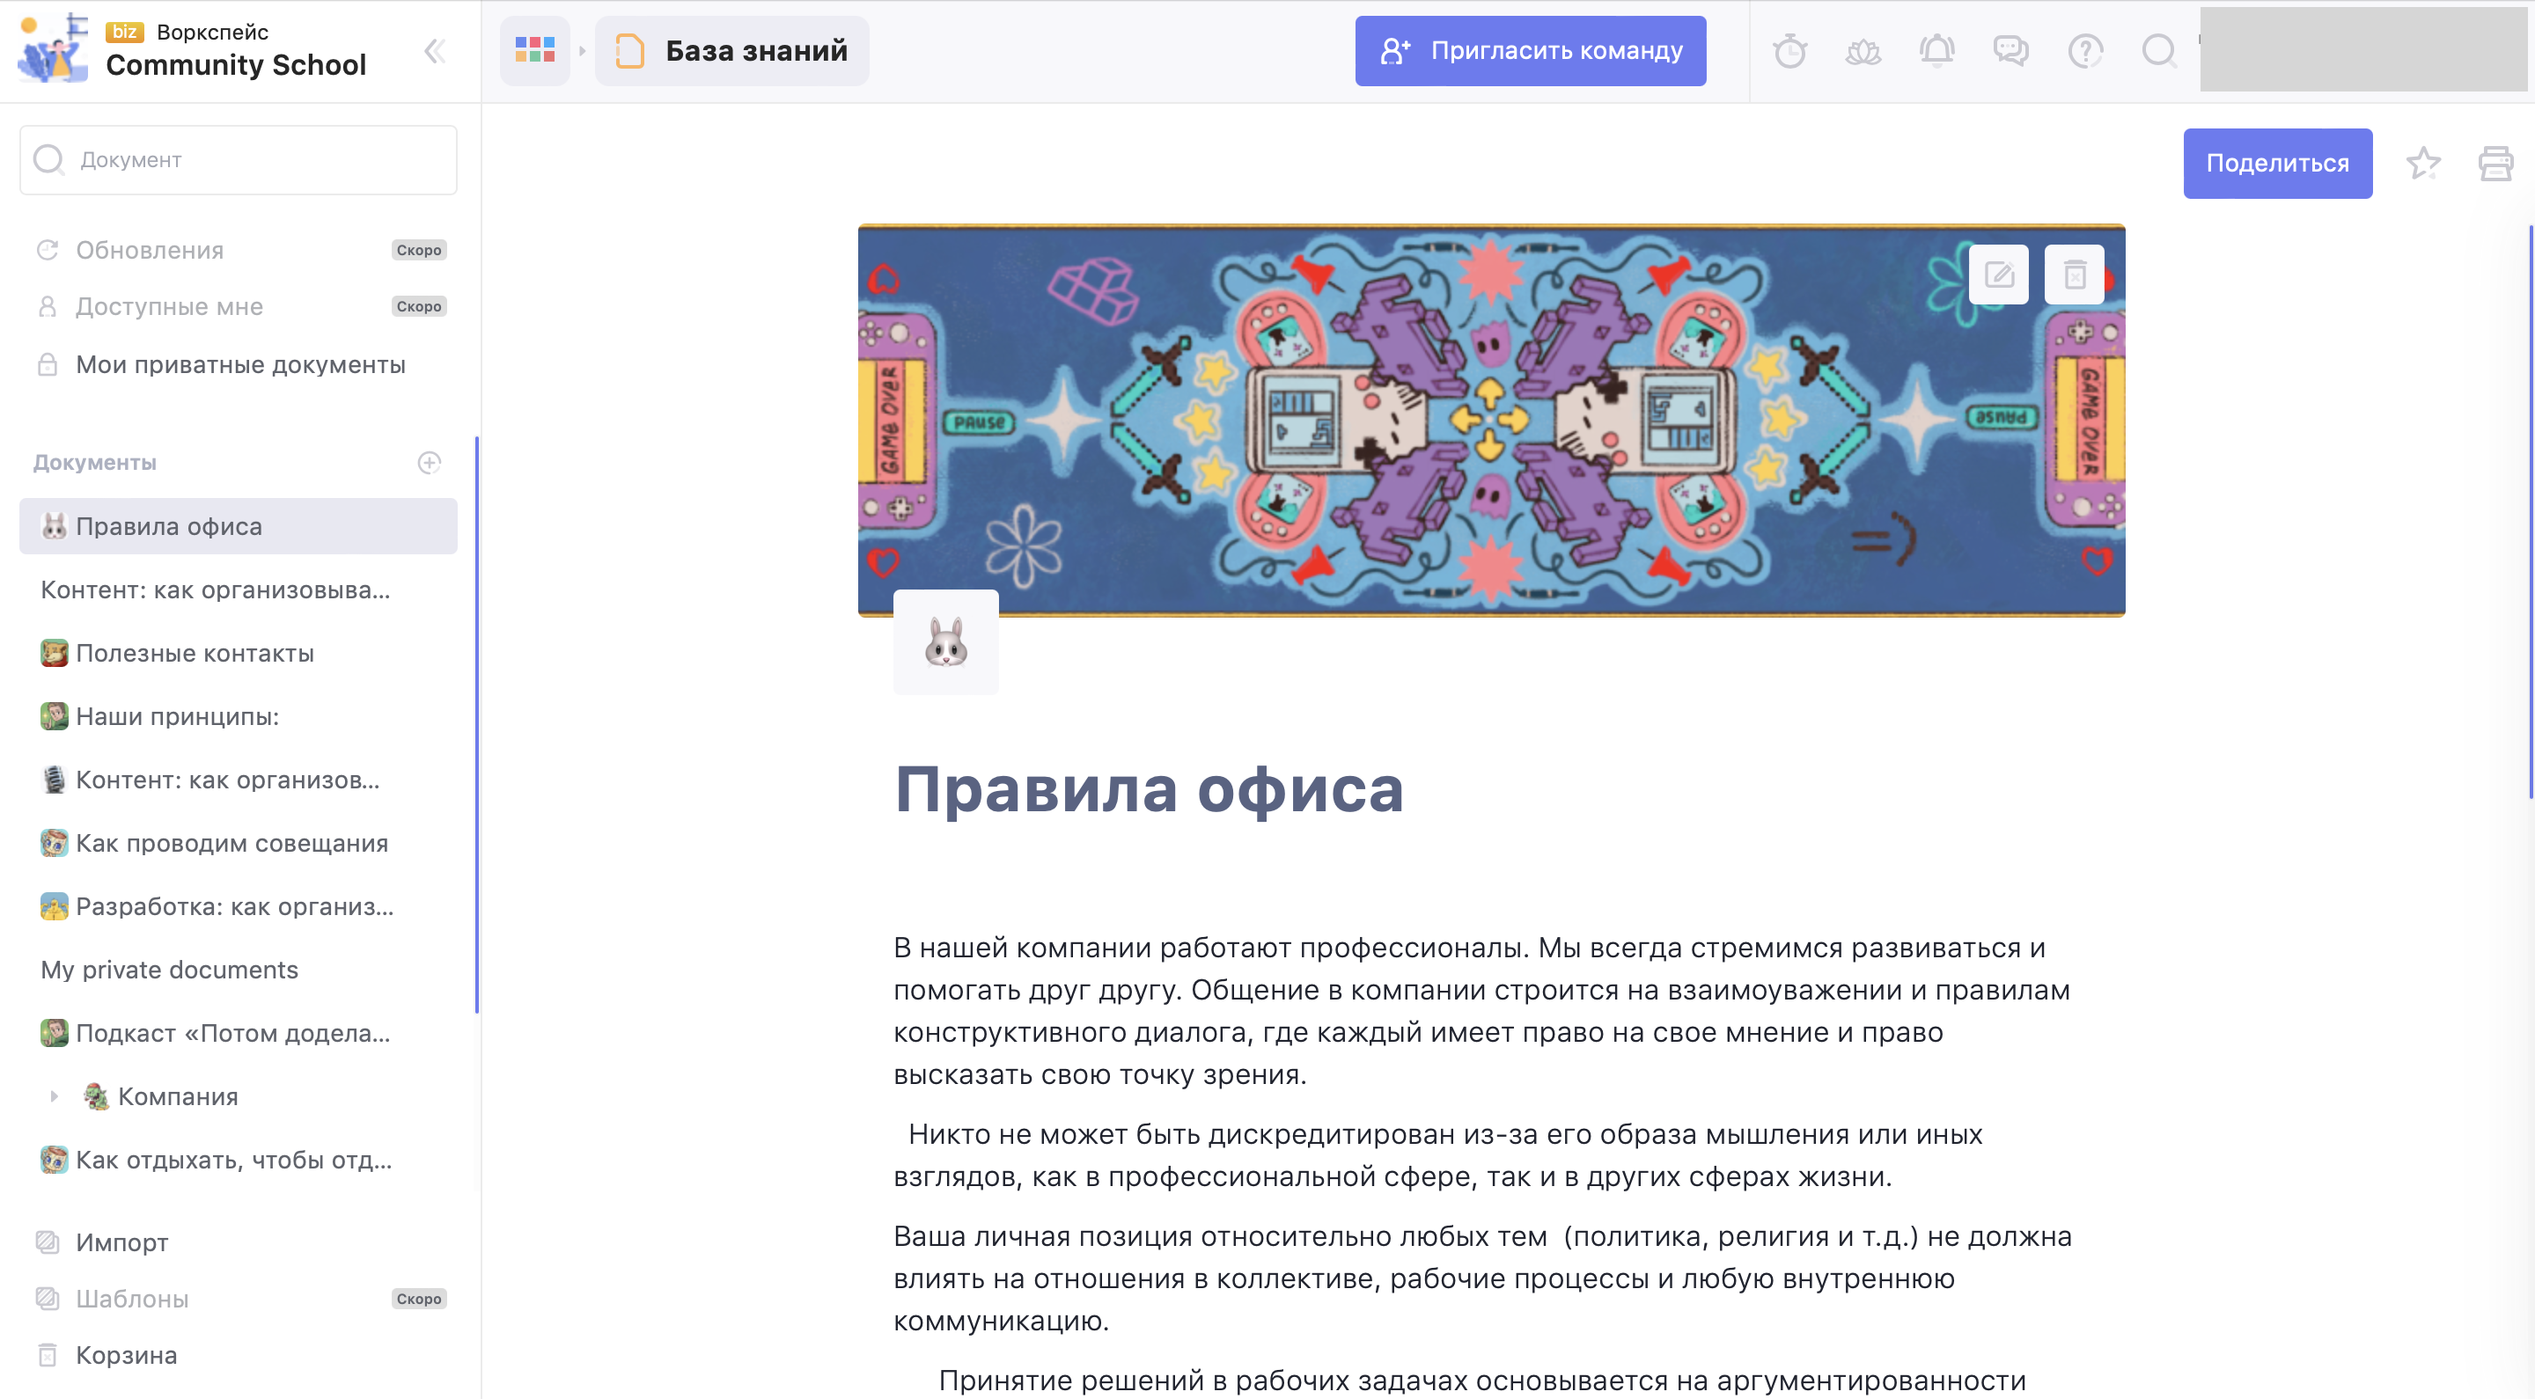
Task: Open global search magnifier
Action: tap(2159, 50)
